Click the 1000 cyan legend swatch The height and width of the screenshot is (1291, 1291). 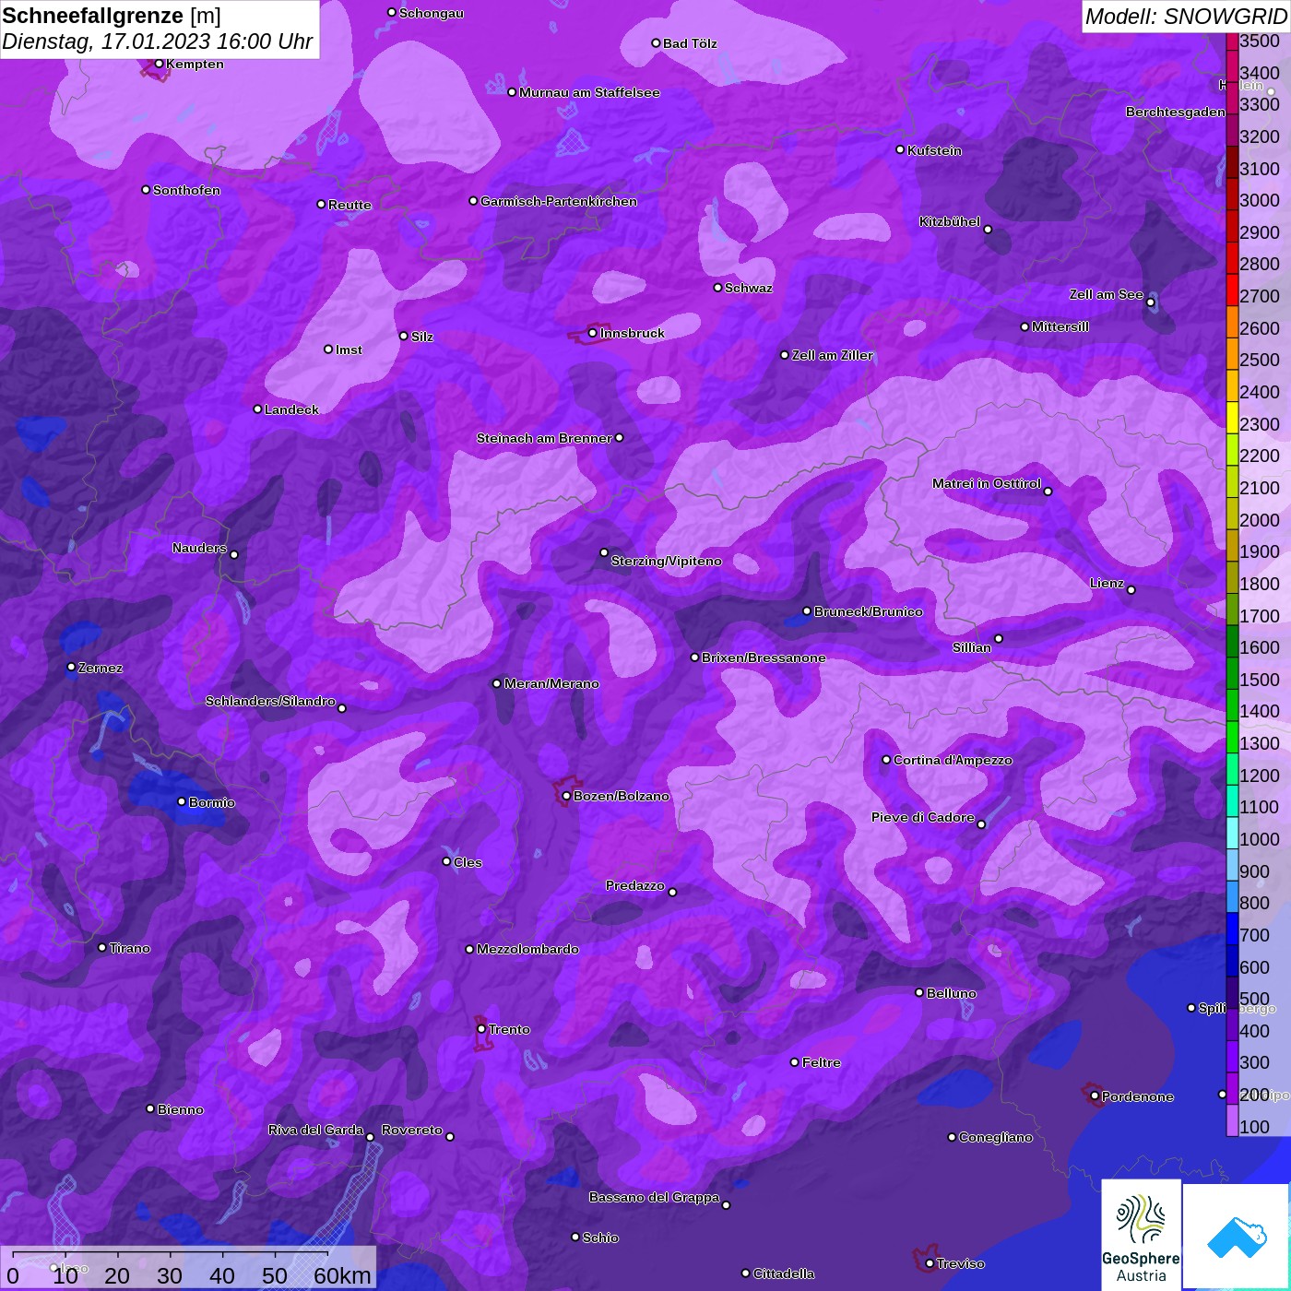click(x=1232, y=833)
